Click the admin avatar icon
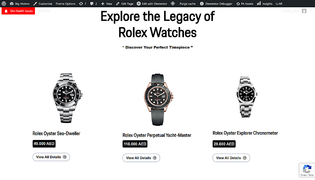Screen dimensions: 315x180 304,11
